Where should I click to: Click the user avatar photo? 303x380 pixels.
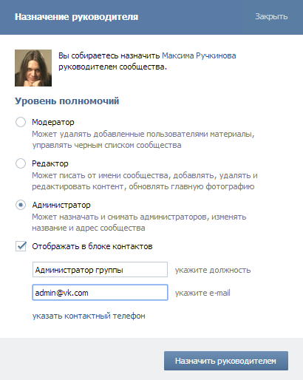[33, 68]
